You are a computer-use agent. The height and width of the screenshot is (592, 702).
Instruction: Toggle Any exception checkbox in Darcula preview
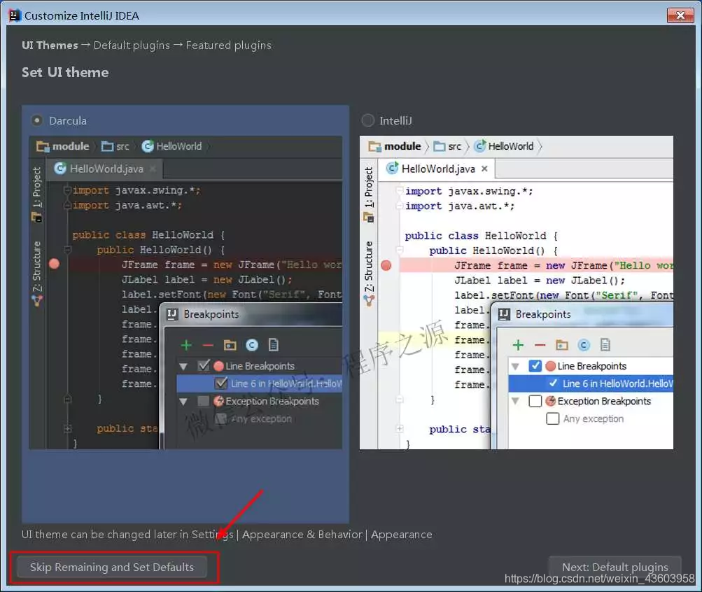pos(220,418)
